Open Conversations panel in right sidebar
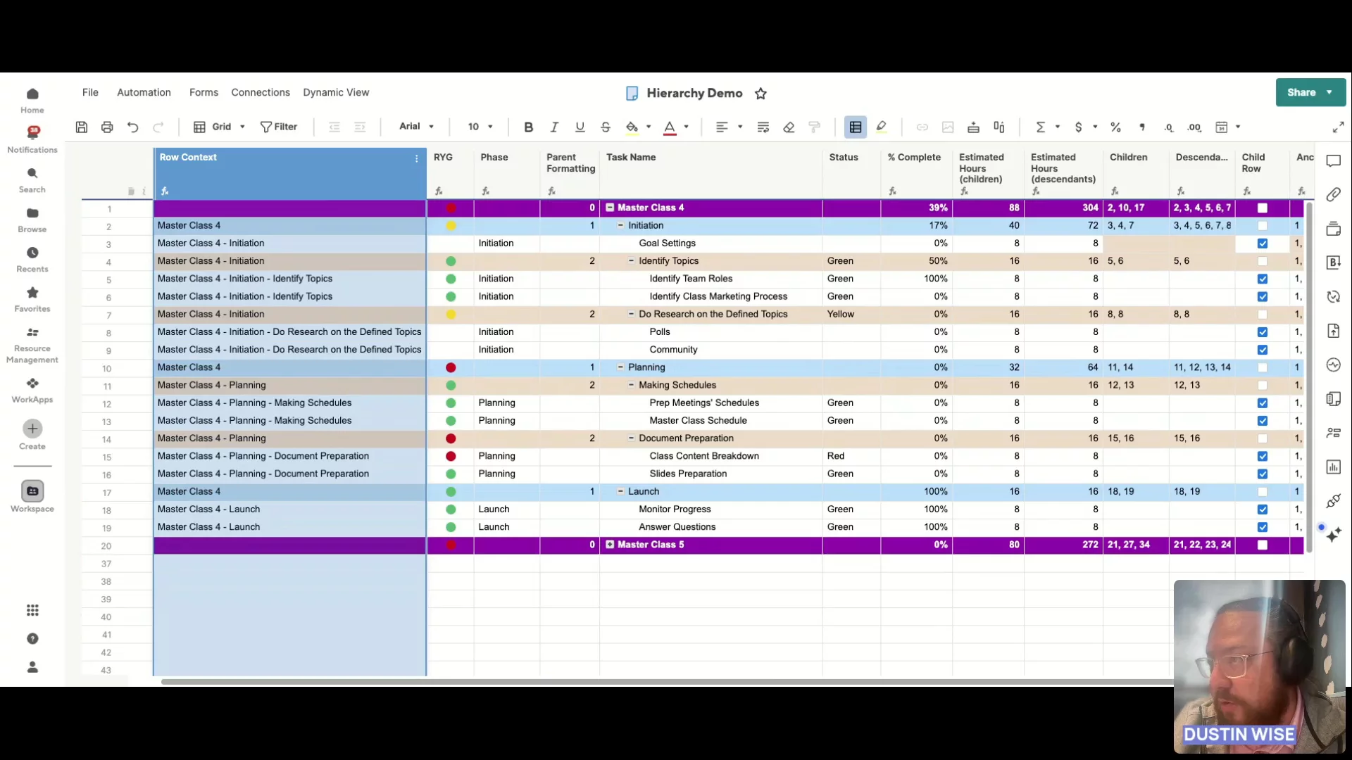The height and width of the screenshot is (760, 1352). [x=1334, y=161]
